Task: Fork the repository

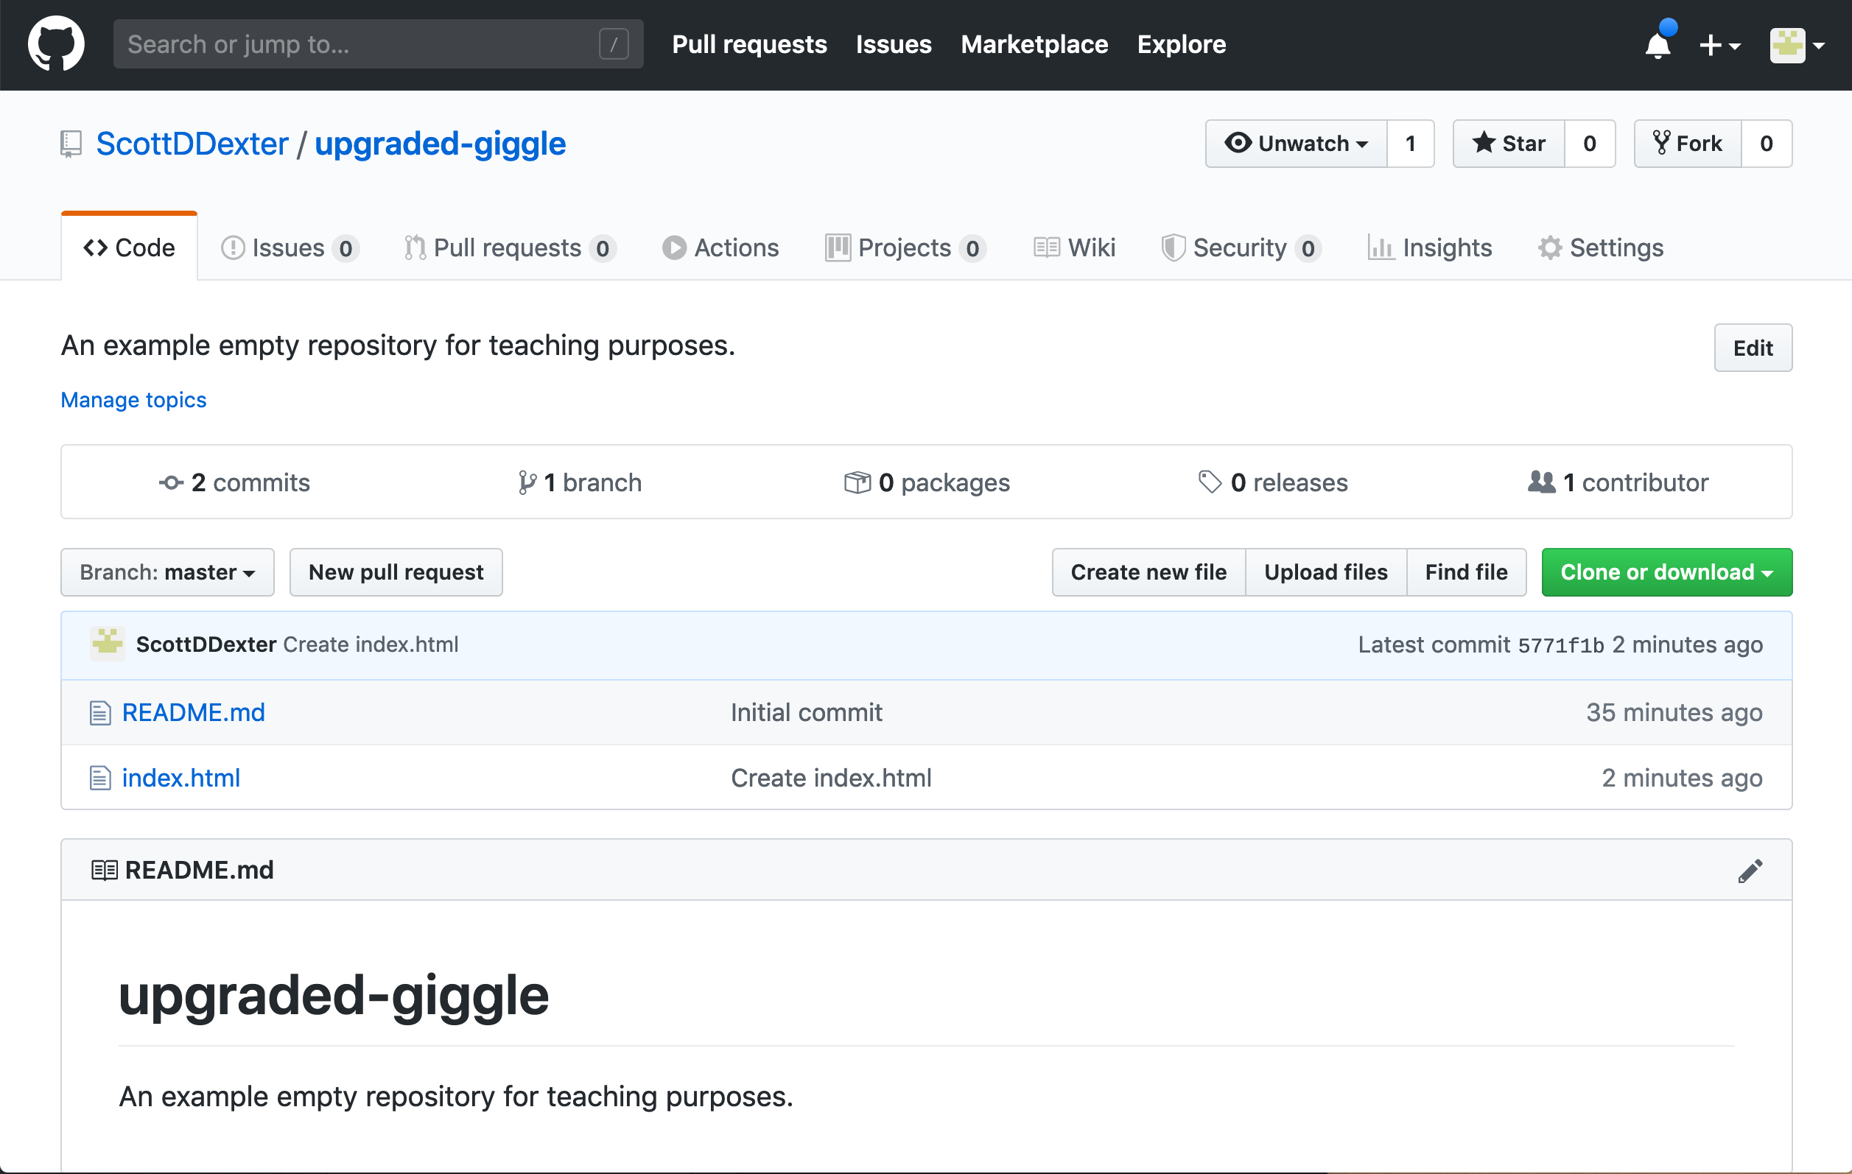Action: [1688, 144]
